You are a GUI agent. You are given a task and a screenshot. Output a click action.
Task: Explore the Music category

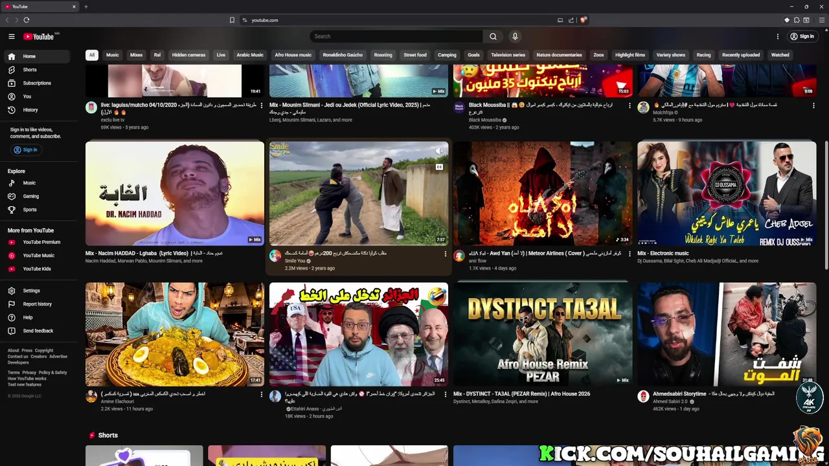pos(36,183)
